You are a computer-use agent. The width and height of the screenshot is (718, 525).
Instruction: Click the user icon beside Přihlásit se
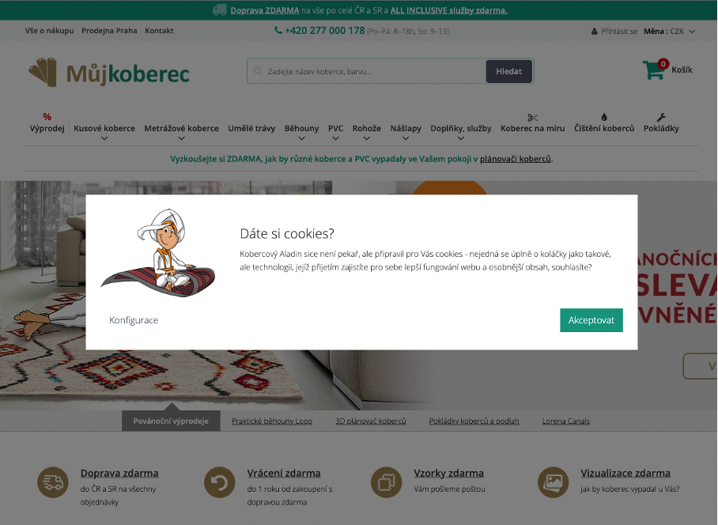click(595, 32)
